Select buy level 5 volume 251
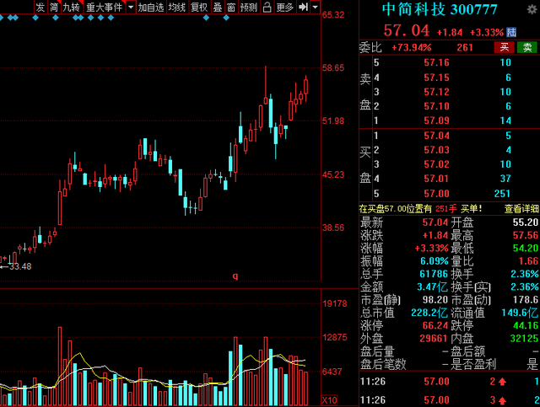 tap(502, 194)
